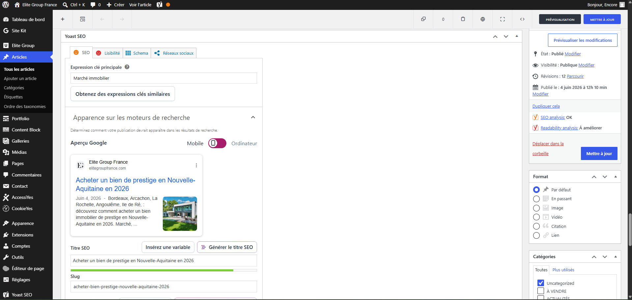Switch to the Lisibilité tab
Screen dimensions: 632x300
coord(108,53)
